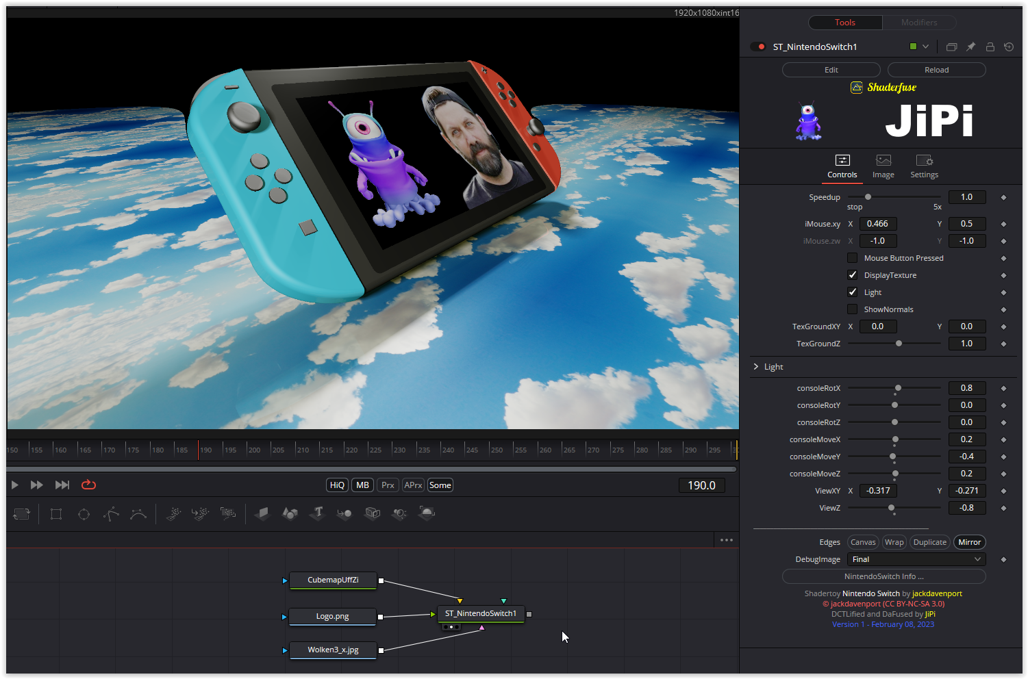This screenshot has width=1028, height=679.
Task: Toggle Prx proxy mode
Action: 388,485
